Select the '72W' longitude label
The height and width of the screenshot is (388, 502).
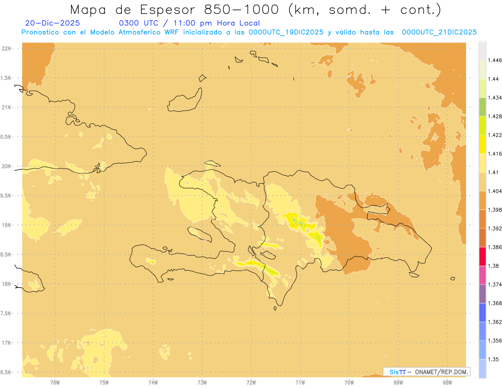tap(251, 383)
